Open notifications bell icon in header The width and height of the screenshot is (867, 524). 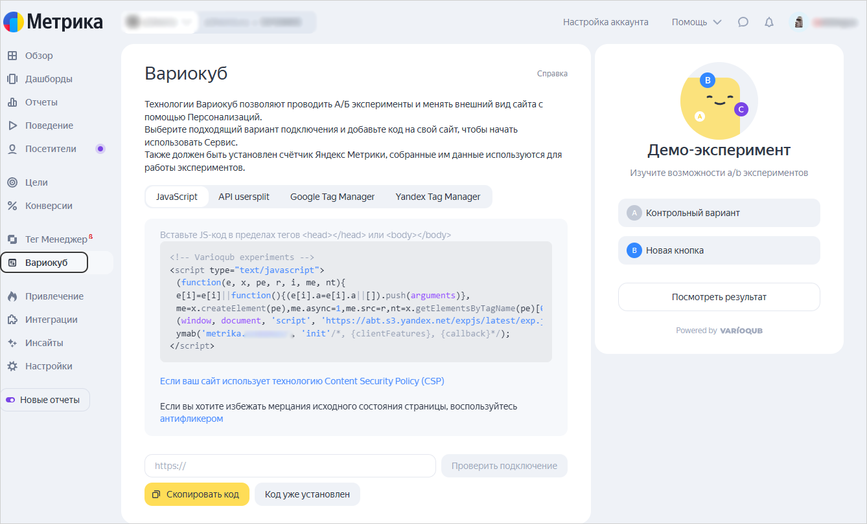[769, 22]
